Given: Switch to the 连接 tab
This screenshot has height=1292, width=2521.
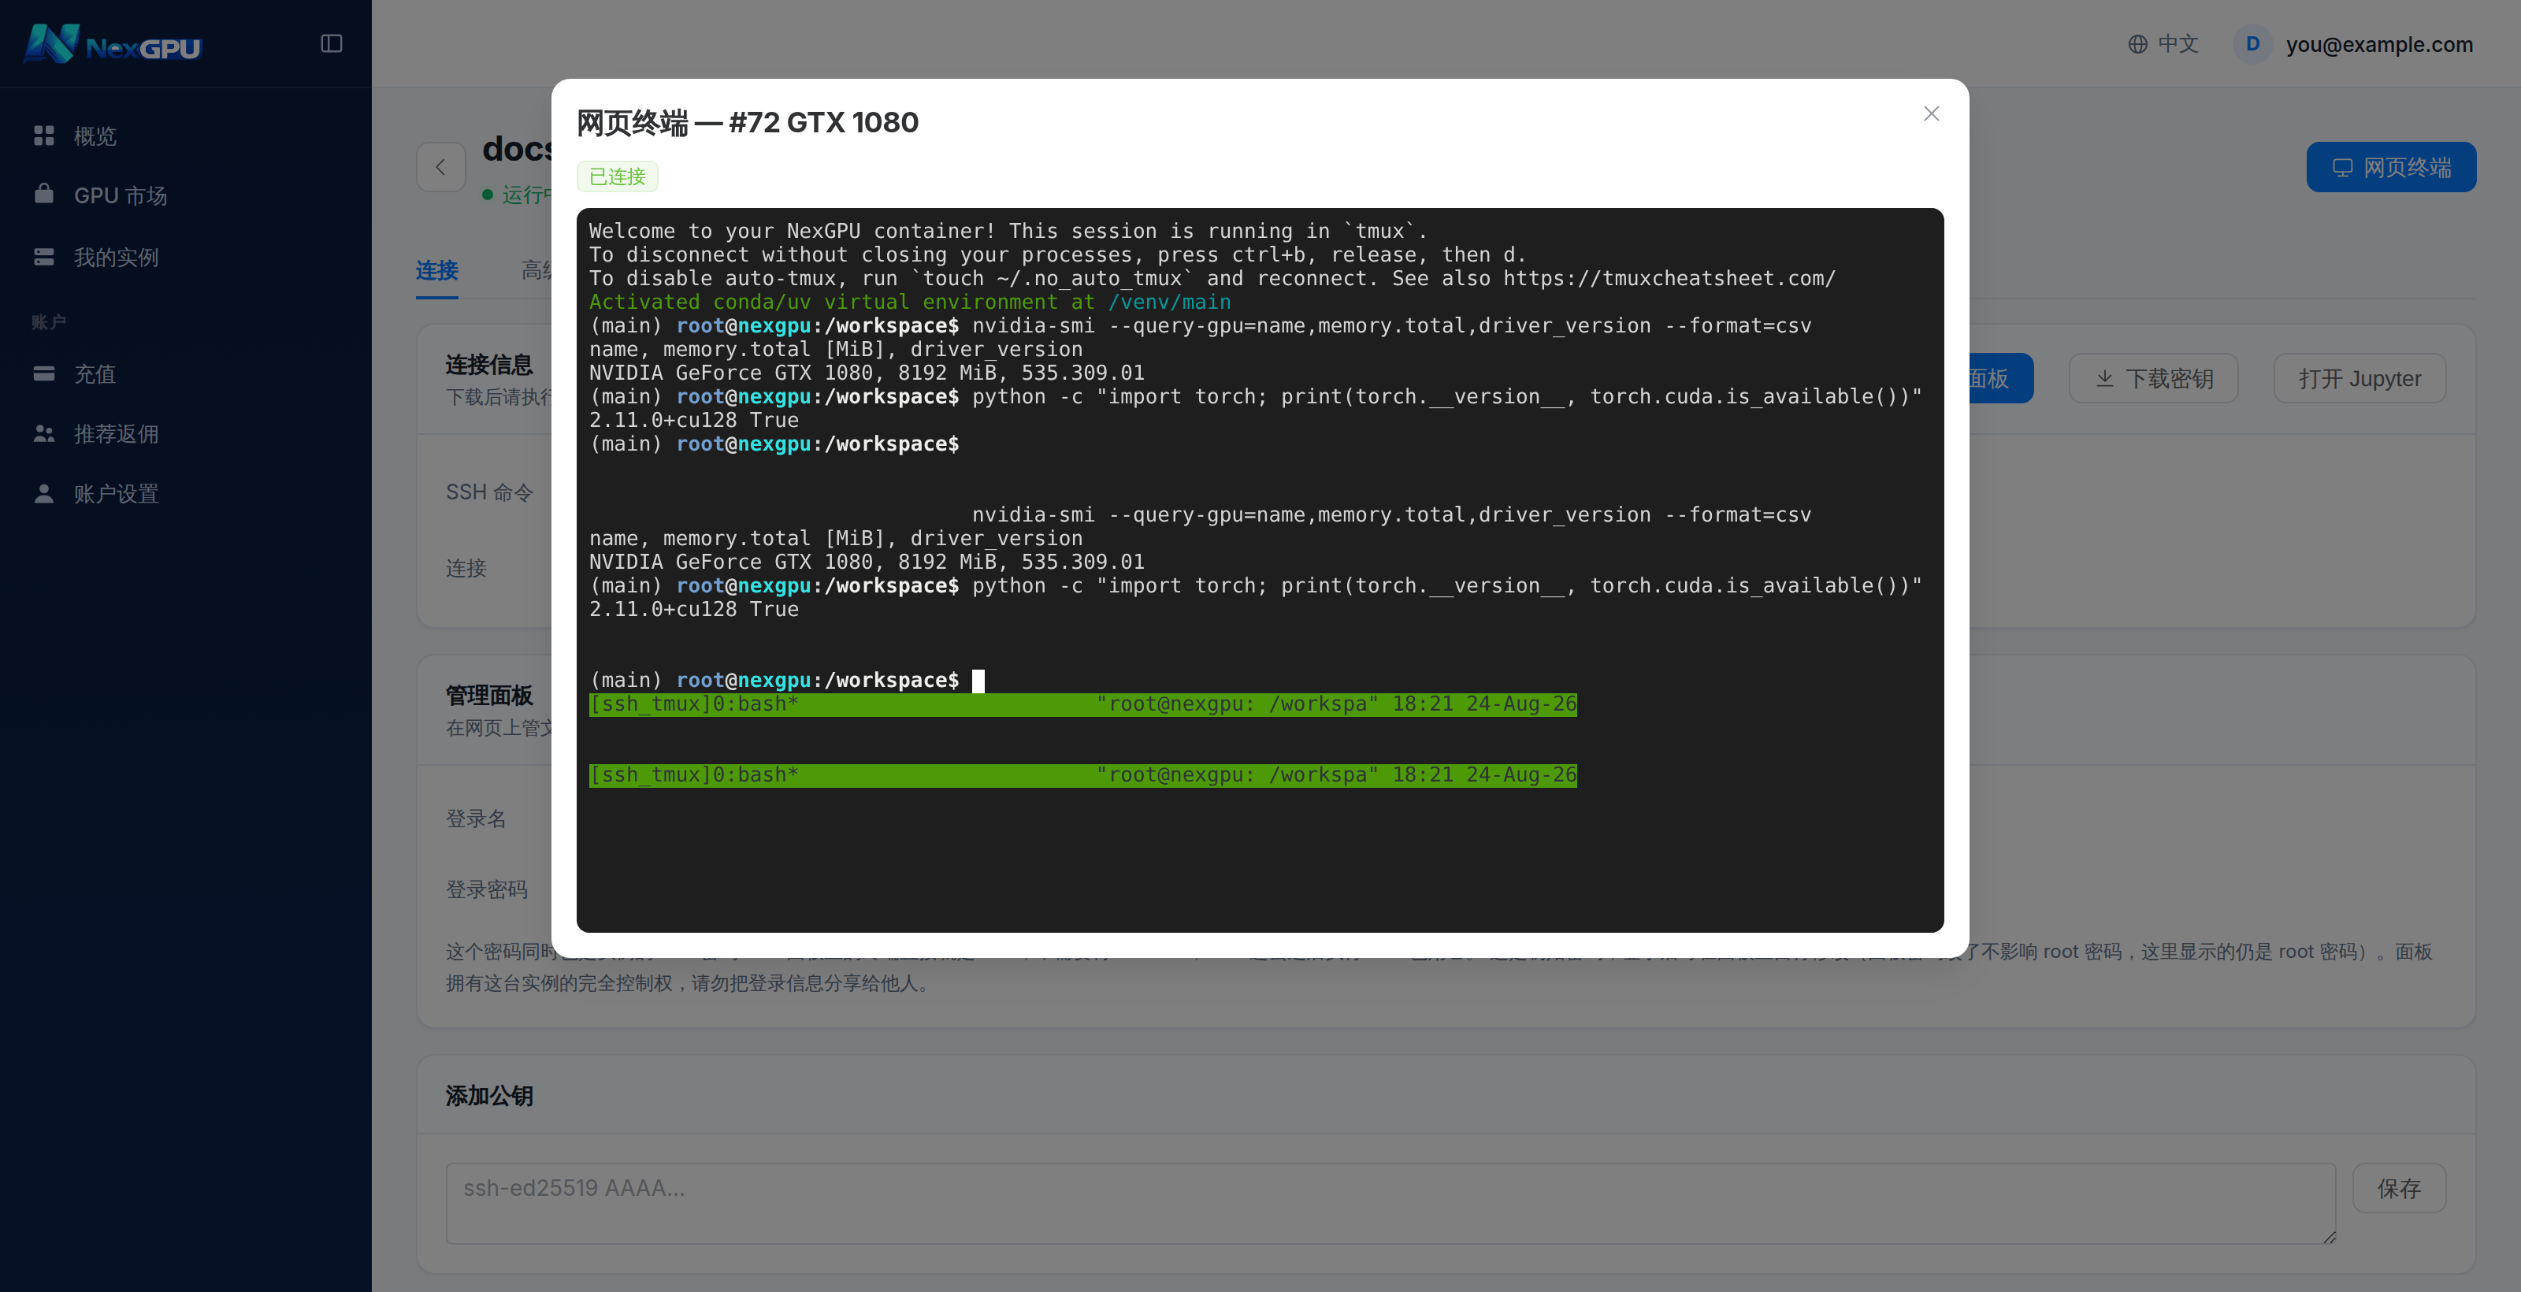Looking at the screenshot, I should click(436, 270).
